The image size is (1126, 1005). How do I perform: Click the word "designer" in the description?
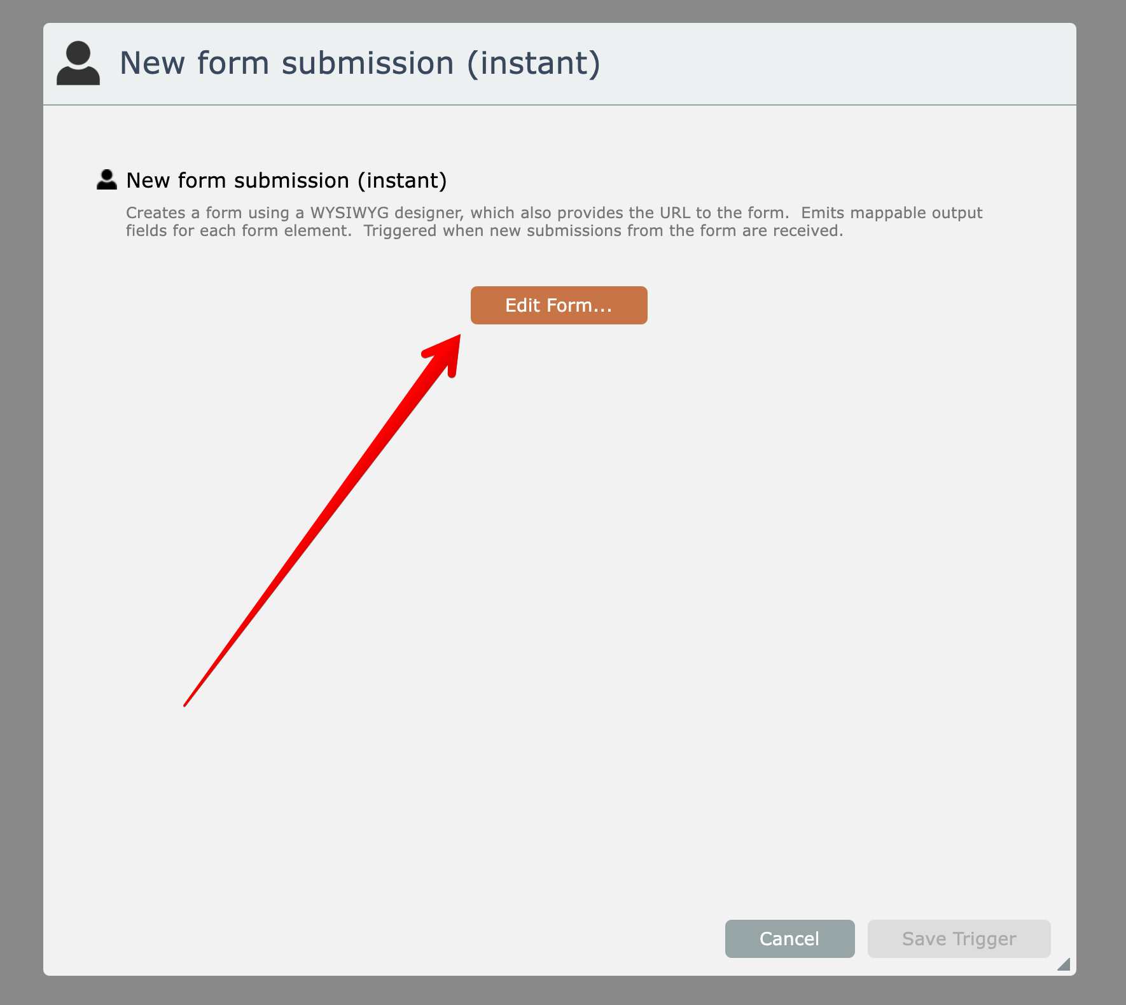(x=428, y=212)
